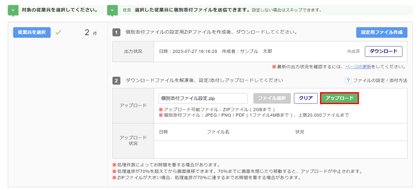
Task: Select the 状況 column header
Action: coord(300,132)
